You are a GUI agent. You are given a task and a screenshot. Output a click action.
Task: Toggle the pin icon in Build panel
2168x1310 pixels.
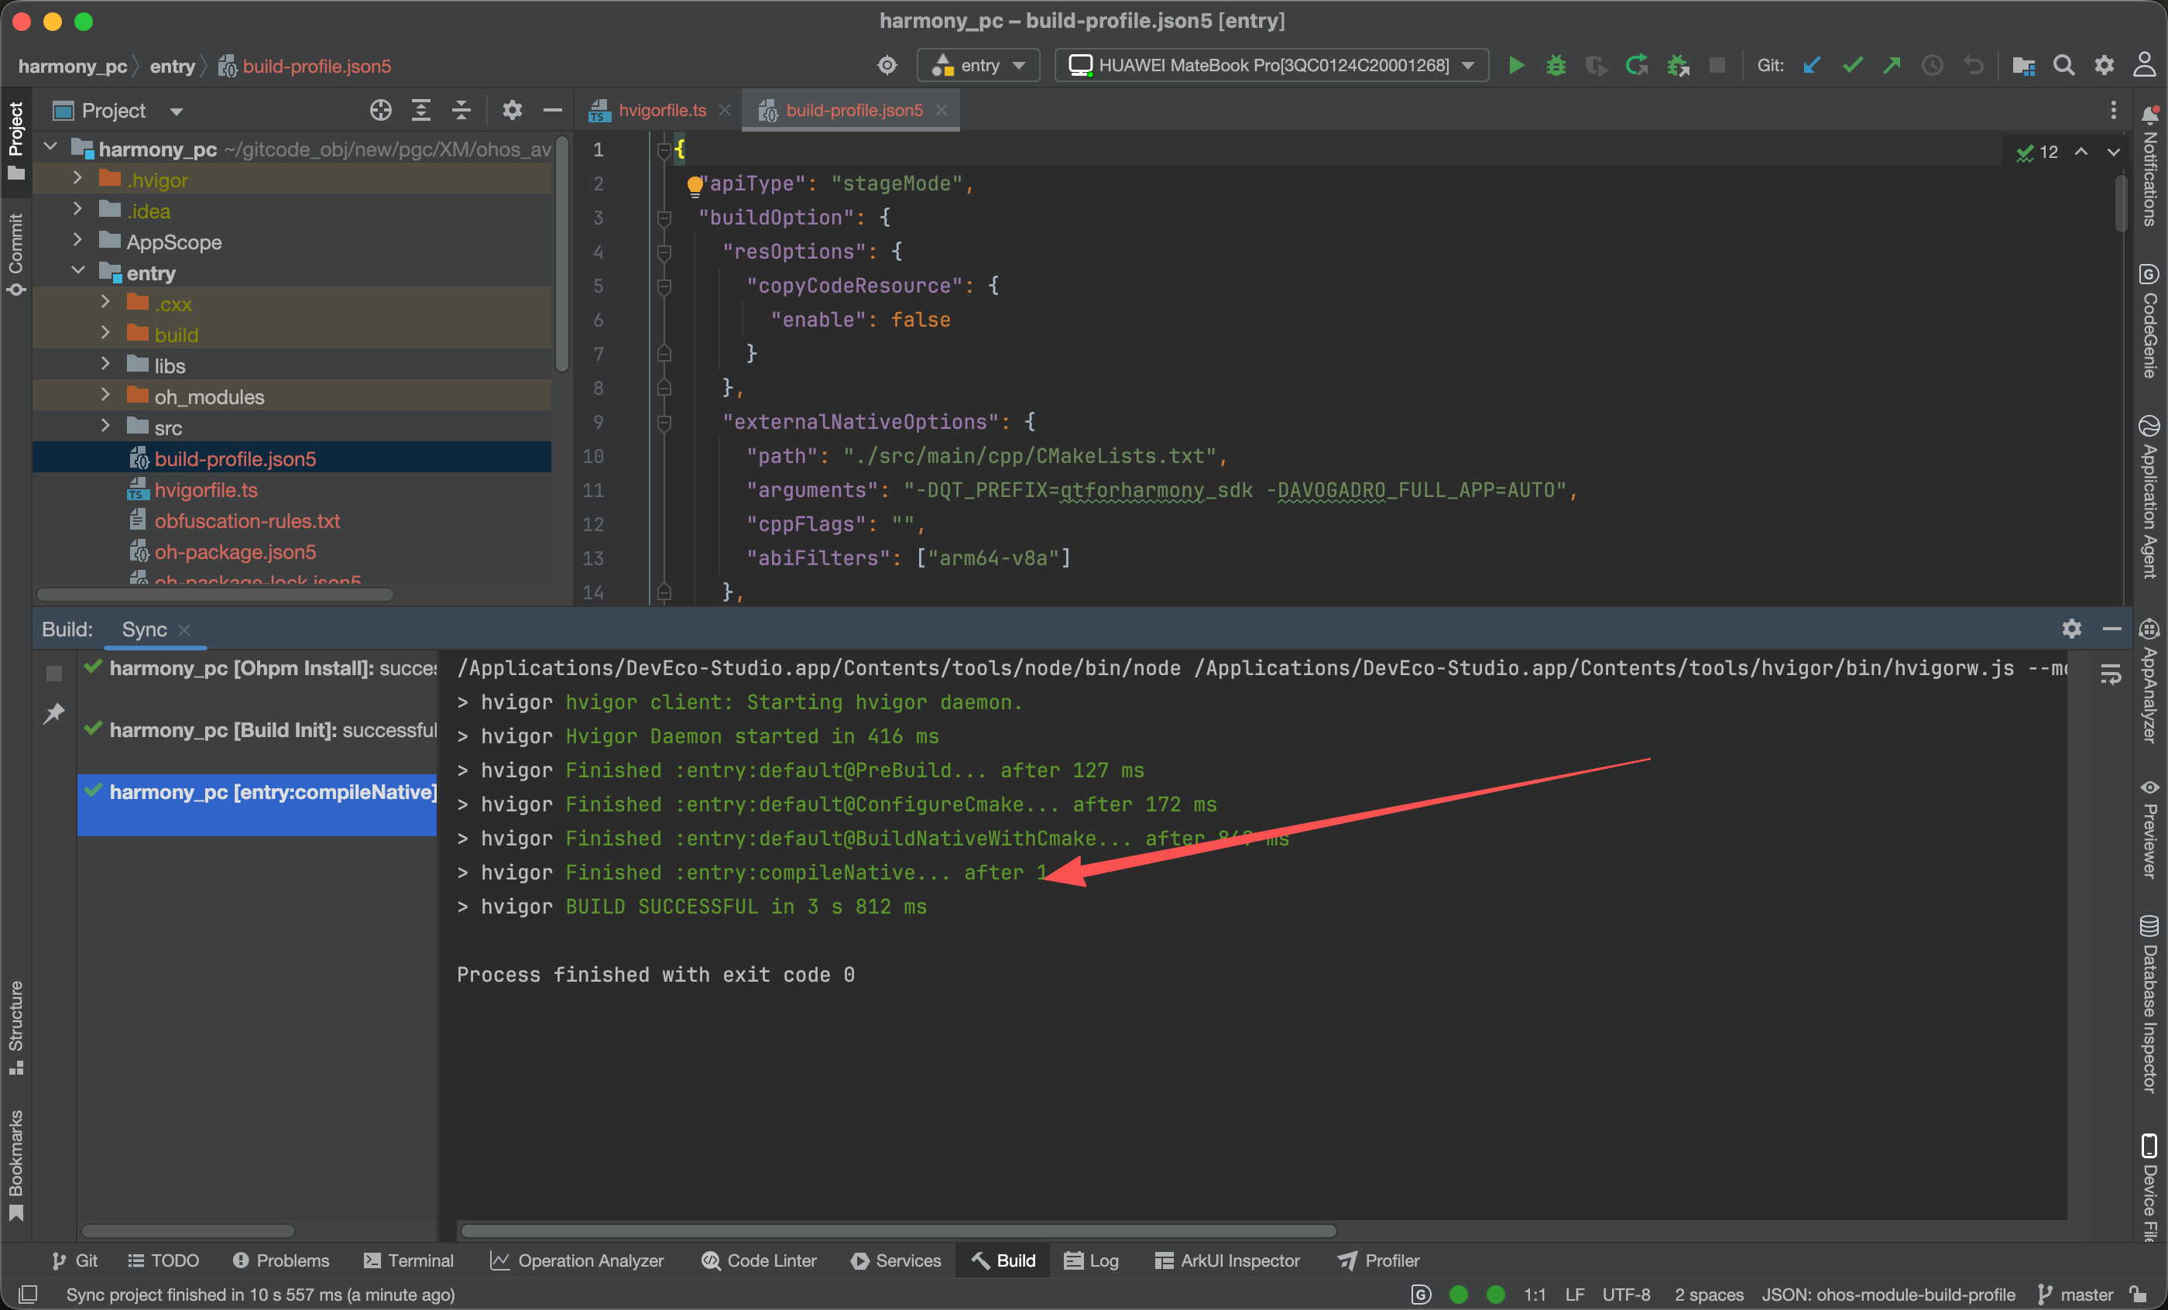tap(54, 714)
